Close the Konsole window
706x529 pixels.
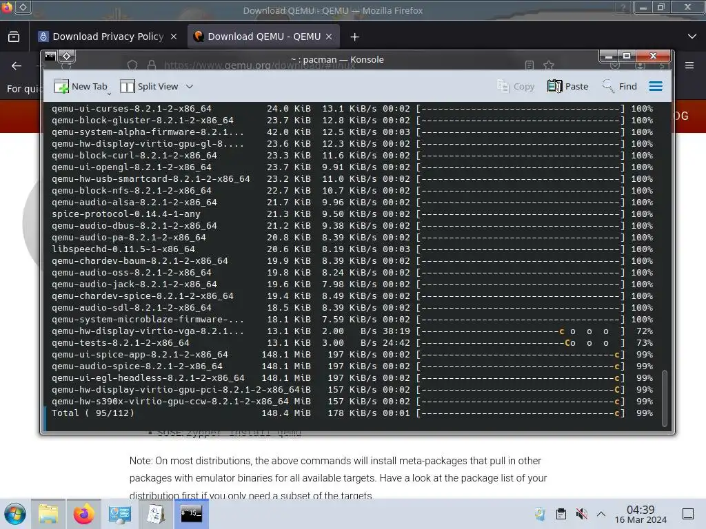click(654, 56)
